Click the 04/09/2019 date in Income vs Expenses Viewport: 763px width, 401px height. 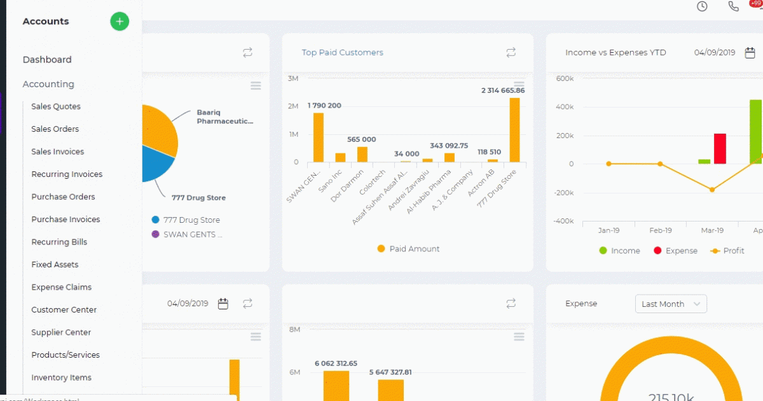pos(715,52)
